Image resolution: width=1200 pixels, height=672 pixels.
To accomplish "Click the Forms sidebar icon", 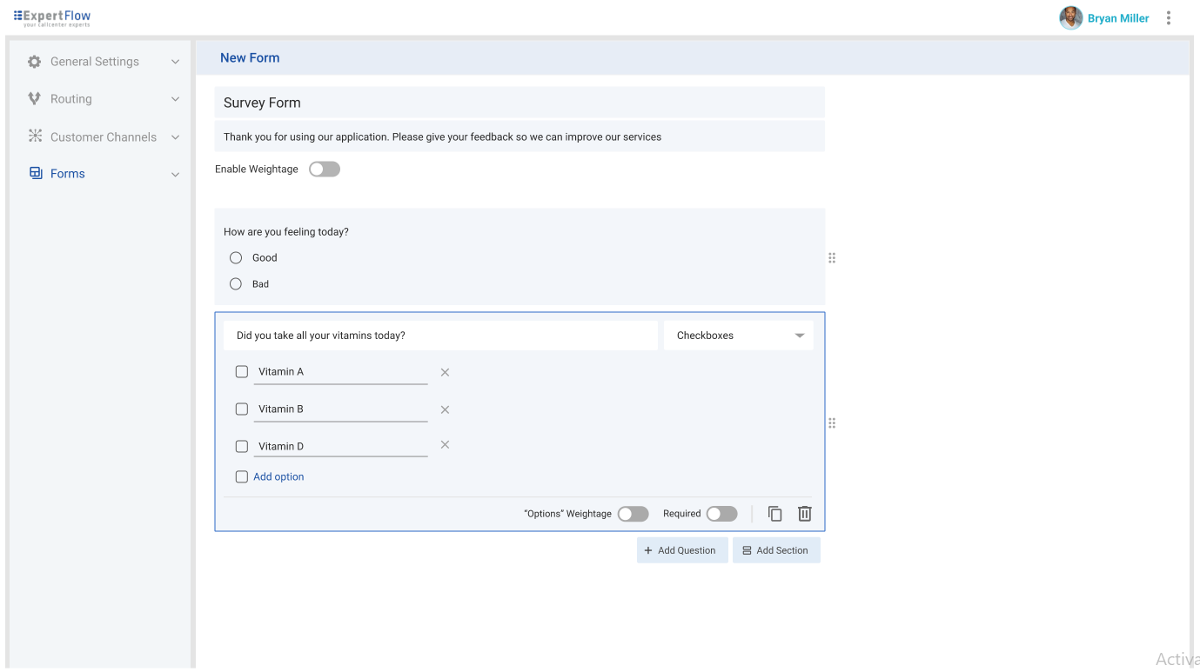I will 36,174.
